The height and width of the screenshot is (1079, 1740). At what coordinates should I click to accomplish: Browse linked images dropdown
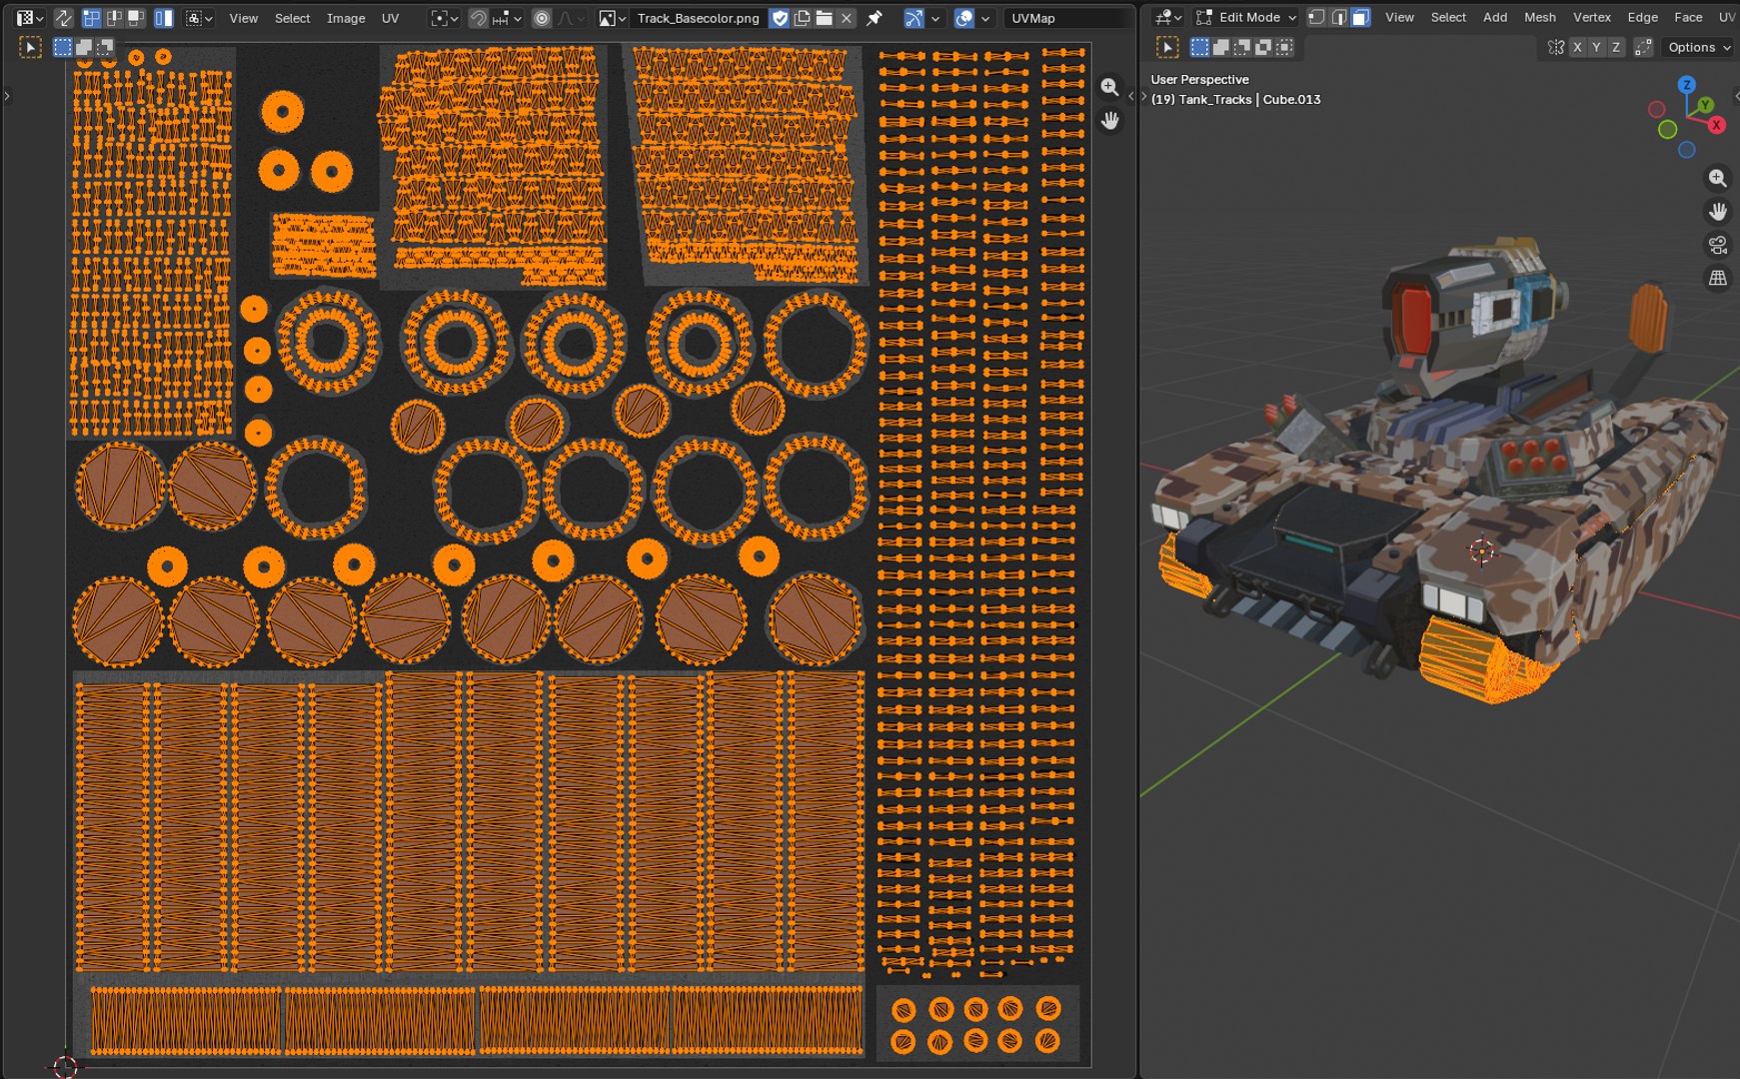point(612,18)
